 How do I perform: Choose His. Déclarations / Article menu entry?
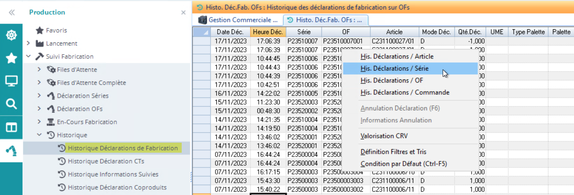pyautogui.click(x=397, y=56)
